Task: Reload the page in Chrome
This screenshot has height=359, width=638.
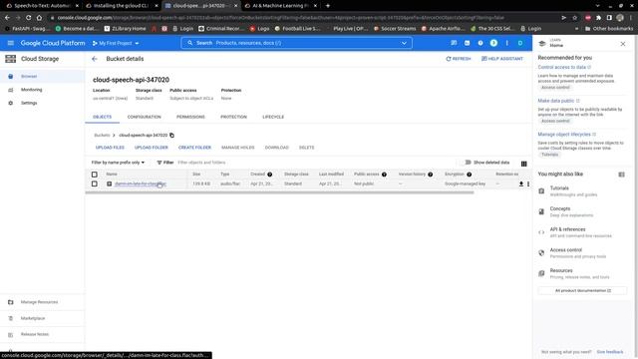Action: pos(28,18)
